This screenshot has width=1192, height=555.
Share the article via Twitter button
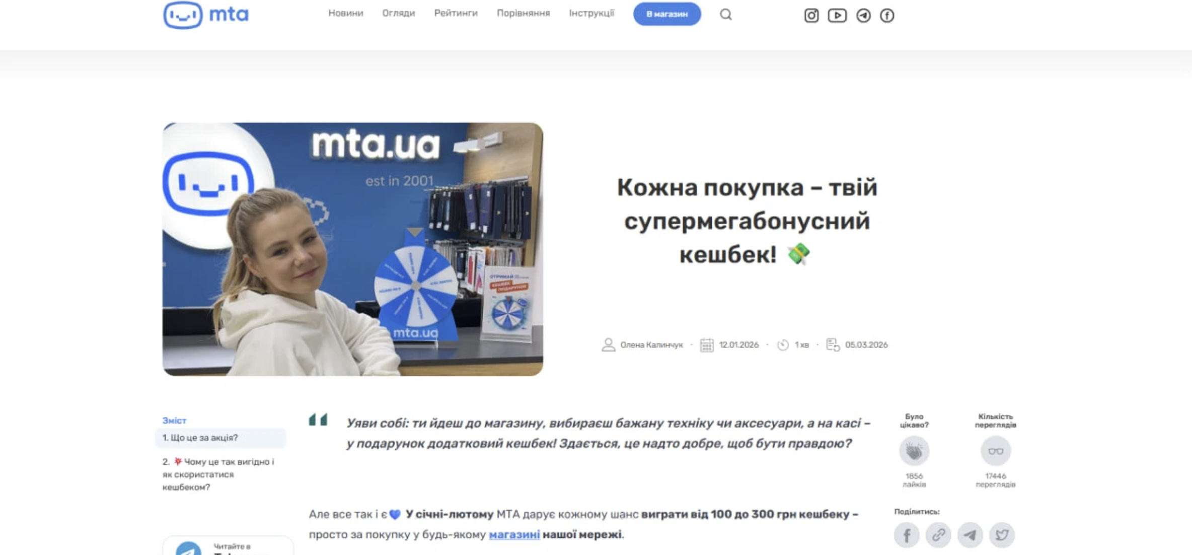pos(1002,535)
